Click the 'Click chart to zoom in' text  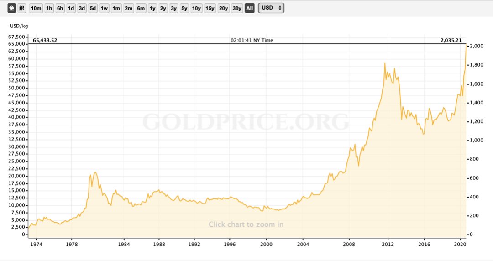[246, 224]
